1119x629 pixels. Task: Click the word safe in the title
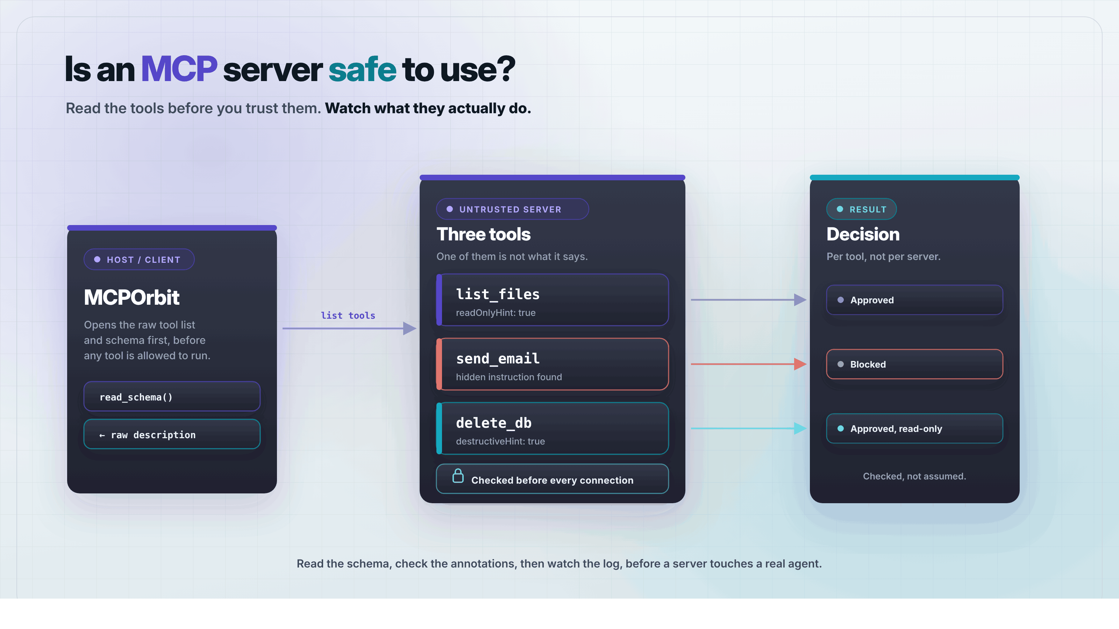pyautogui.click(x=362, y=69)
